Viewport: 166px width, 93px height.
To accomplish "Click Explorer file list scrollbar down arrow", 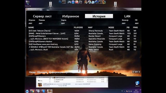I will pyautogui.click(x=107, y=82).
